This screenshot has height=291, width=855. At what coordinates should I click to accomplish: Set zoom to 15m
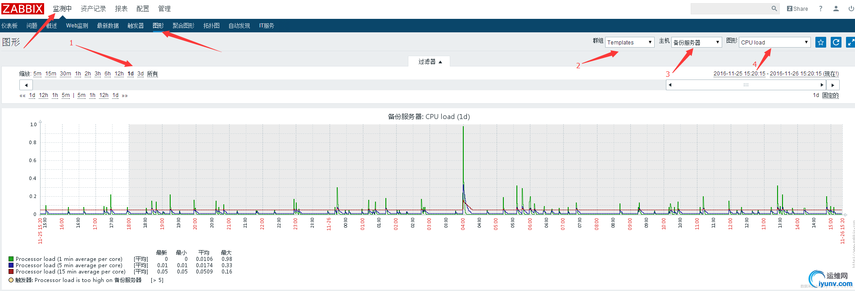pos(50,74)
